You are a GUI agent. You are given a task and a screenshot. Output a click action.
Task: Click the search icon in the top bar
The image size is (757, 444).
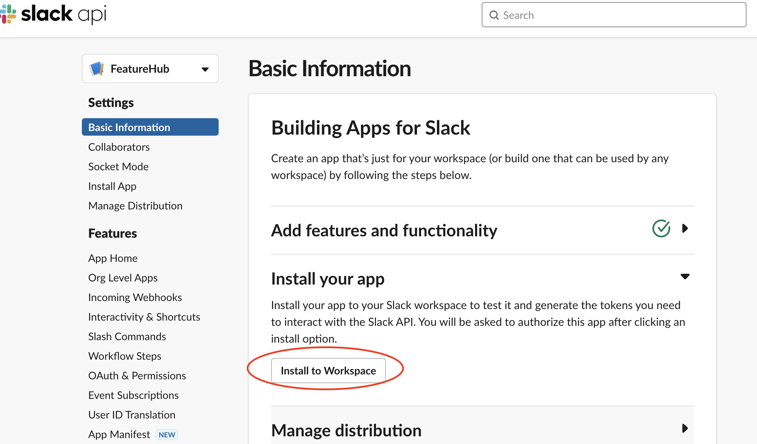[x=494, y=15]
